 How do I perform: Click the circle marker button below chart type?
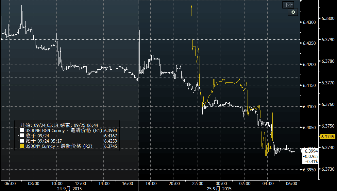[293, 12]
